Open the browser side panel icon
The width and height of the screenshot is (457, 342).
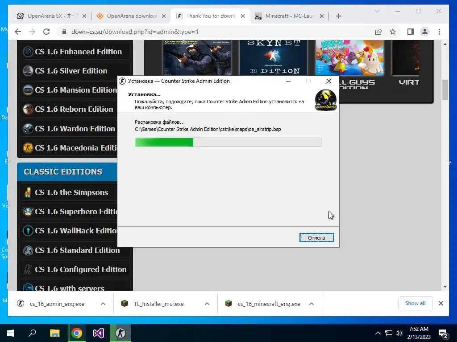click(x=411, y=32)
